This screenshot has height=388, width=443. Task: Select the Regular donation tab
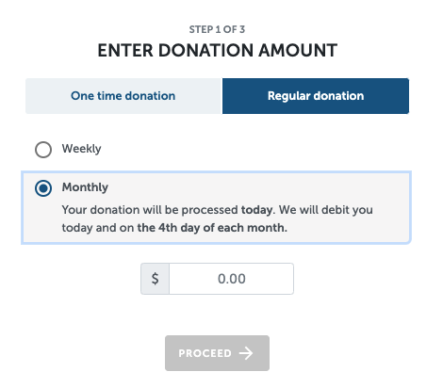click(x=316, y=96)
